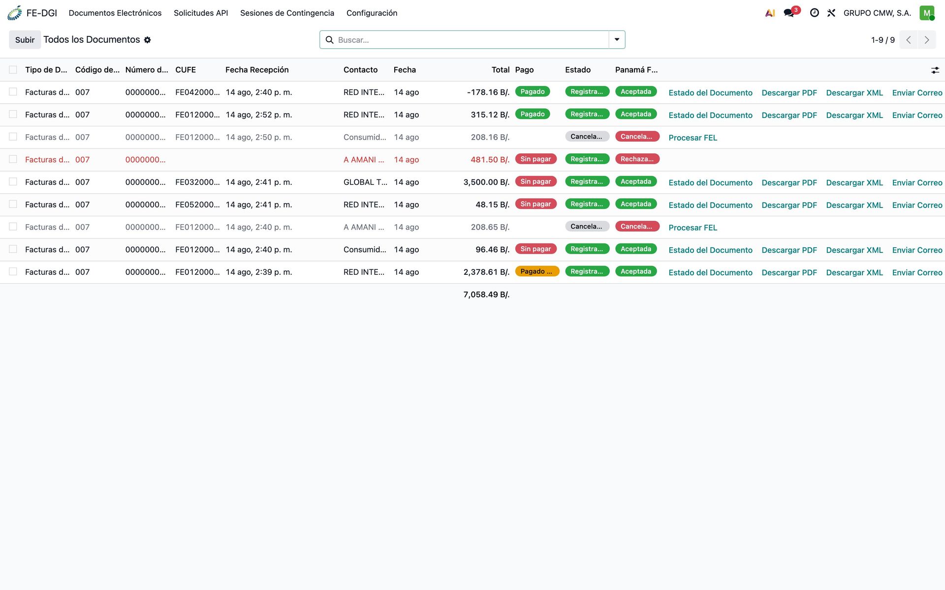Sort by the Fecha Recepción column header

257,70
